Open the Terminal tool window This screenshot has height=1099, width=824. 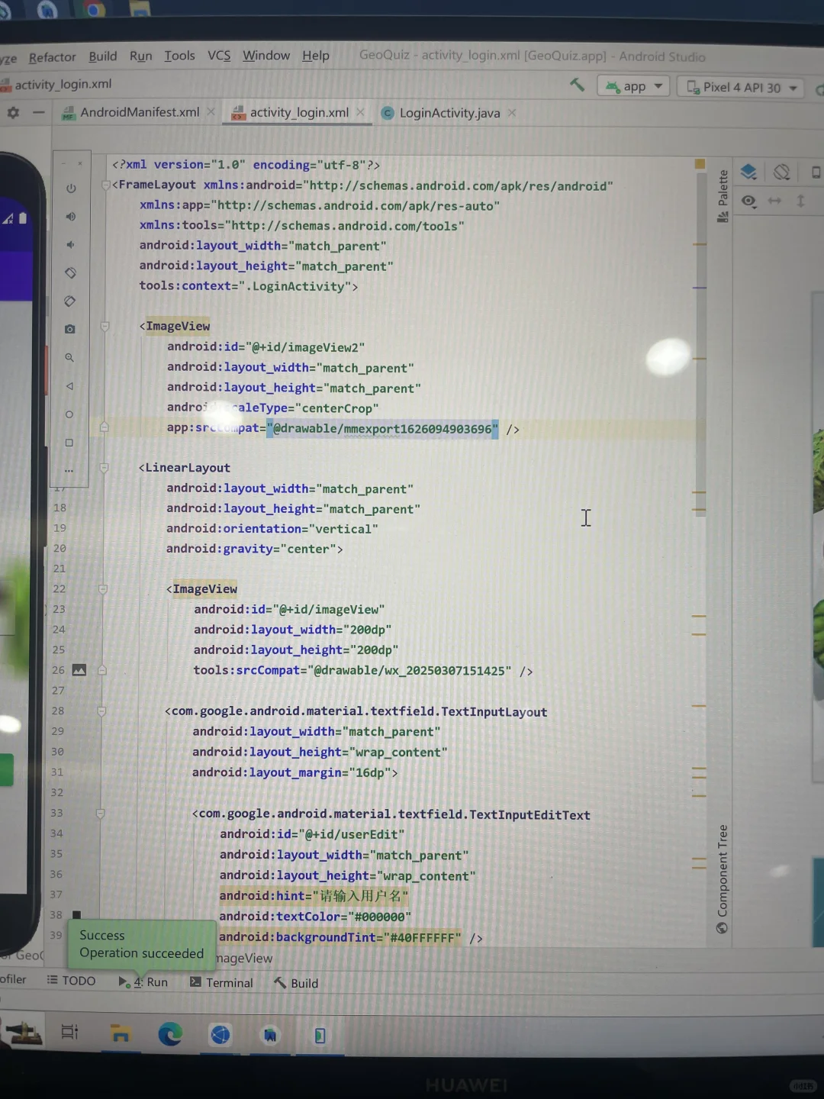tap(221, 983)
